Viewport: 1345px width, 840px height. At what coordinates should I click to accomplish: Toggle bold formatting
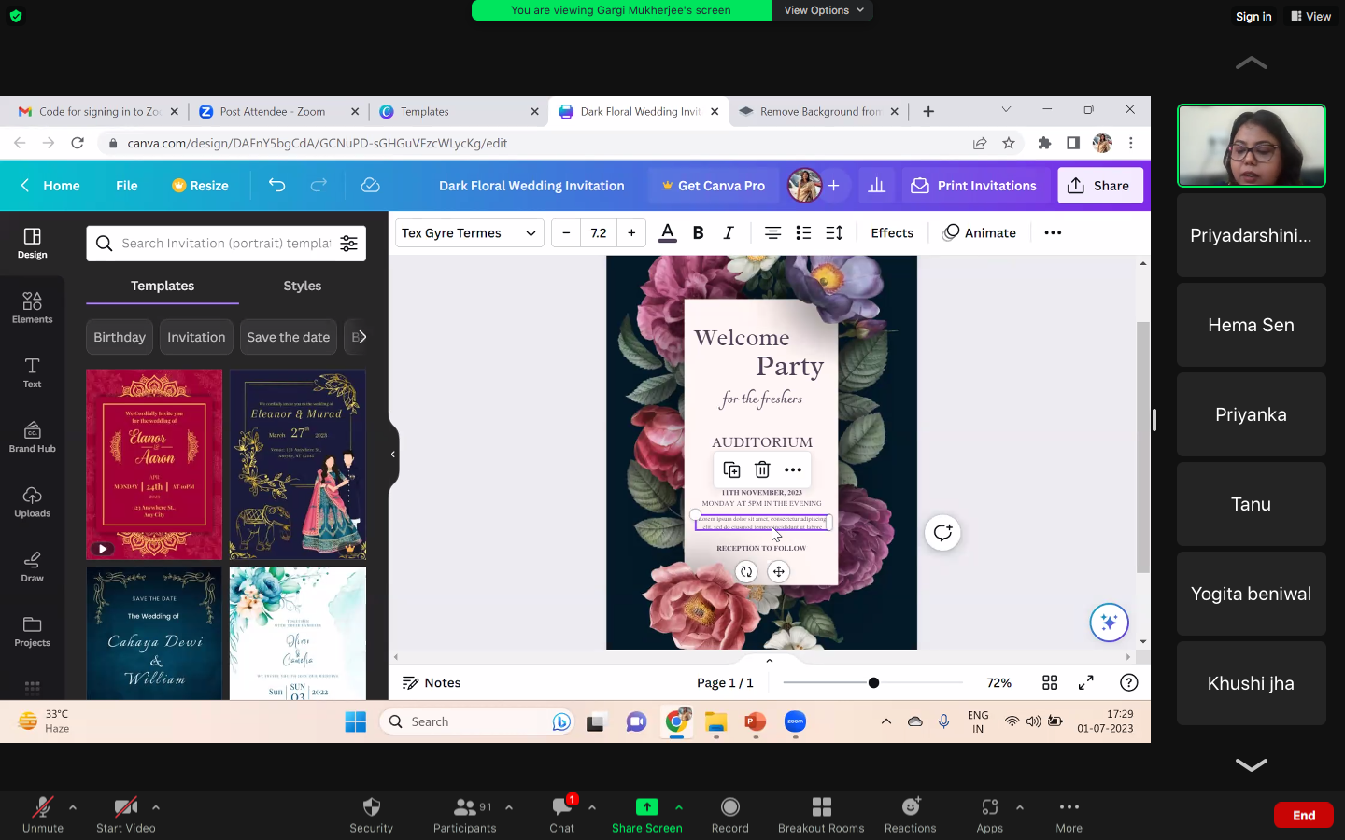(698, 233)
